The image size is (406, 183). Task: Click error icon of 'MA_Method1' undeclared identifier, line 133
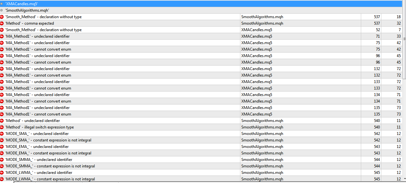(x=2, y=81)
